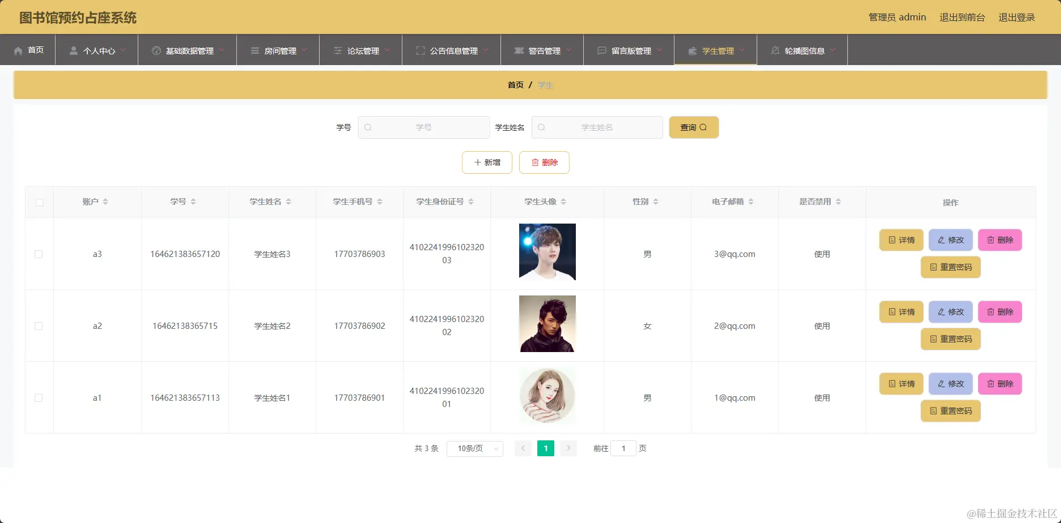Click the icon beside 轮播图信息

click(x=775, y=50)
